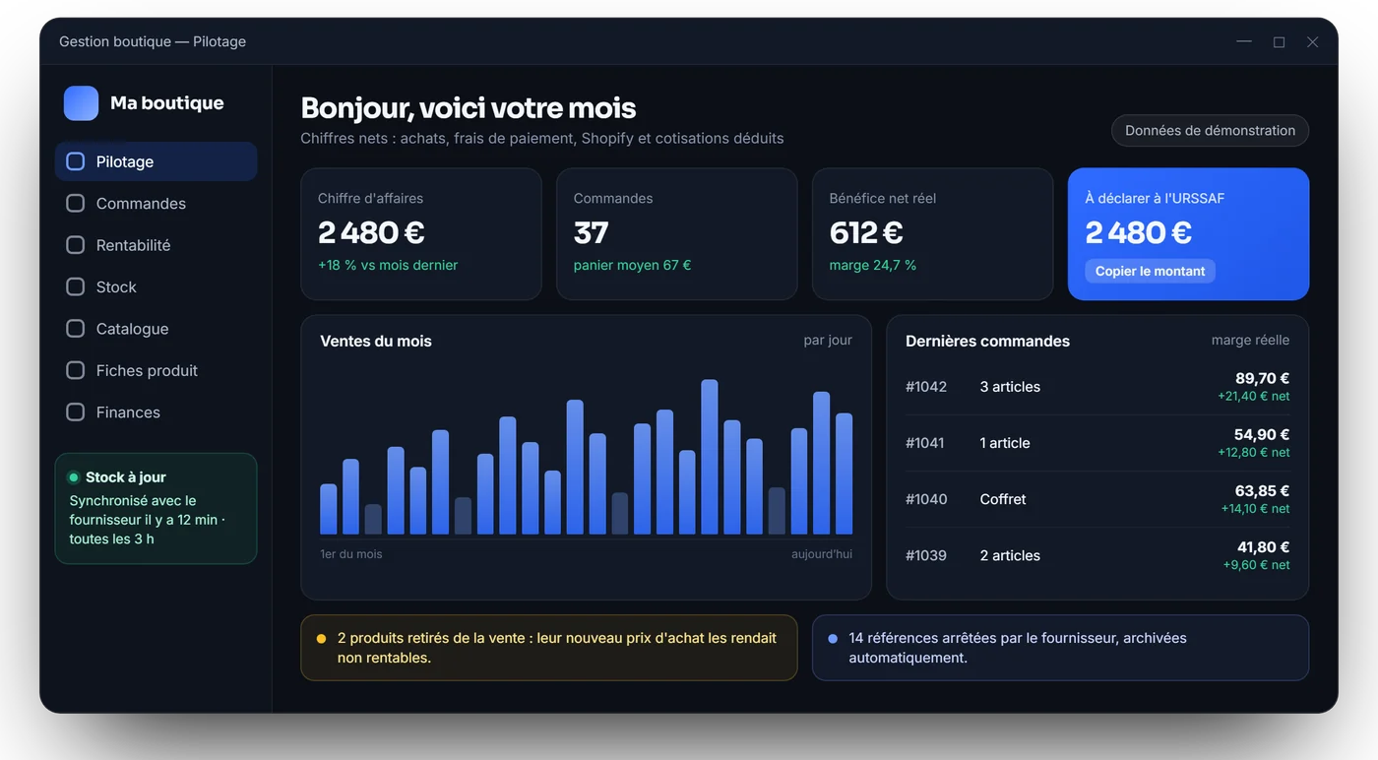Open order #1040
The height and width of the screenshot is (760, 1378).
(1097, 499)
